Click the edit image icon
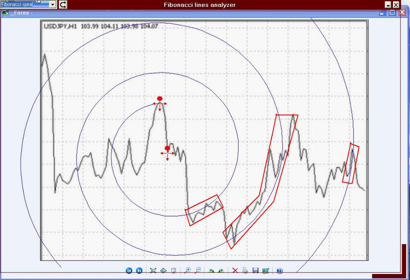This screenshot has height=280, width=410. (x=265, y=271)
